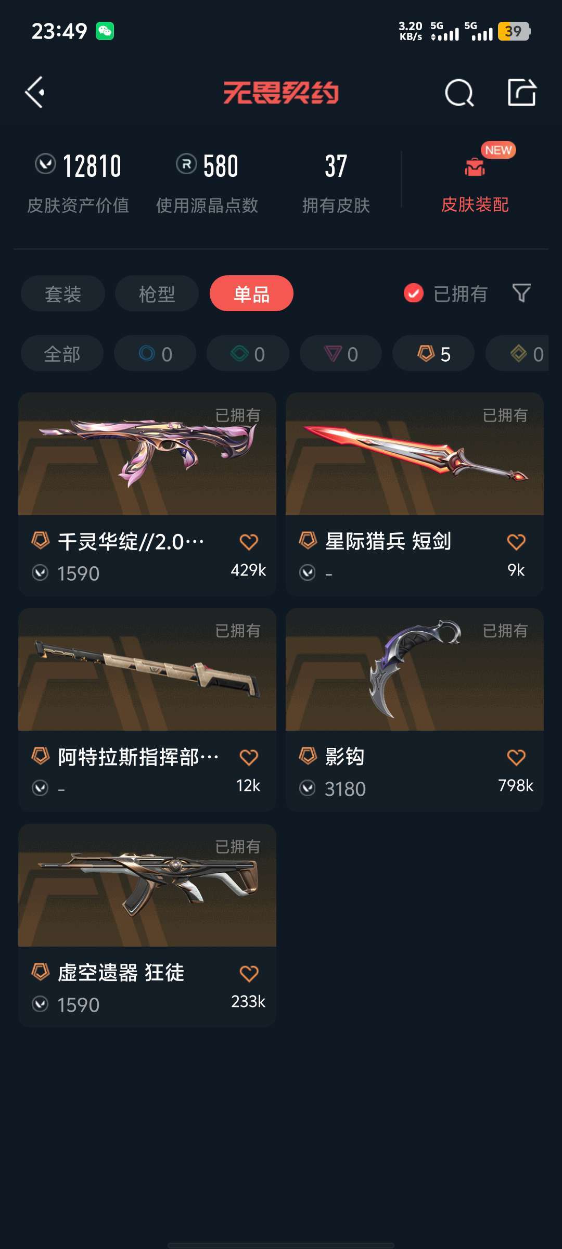Open 皮肤装配 loadout icon
This screenshot has height=1249, width=562.
(475, 168)
